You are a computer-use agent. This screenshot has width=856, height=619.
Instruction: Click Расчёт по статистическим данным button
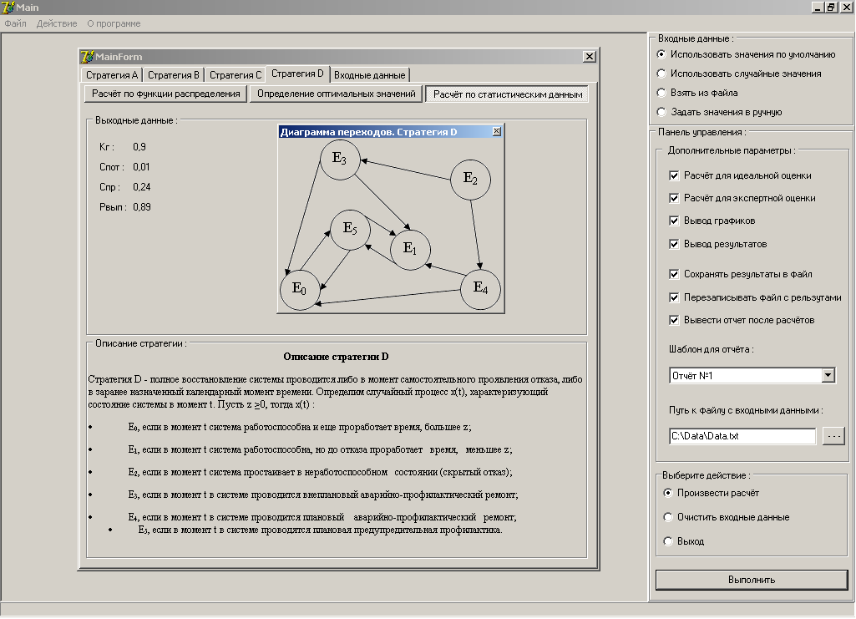[x=508, y=94]
